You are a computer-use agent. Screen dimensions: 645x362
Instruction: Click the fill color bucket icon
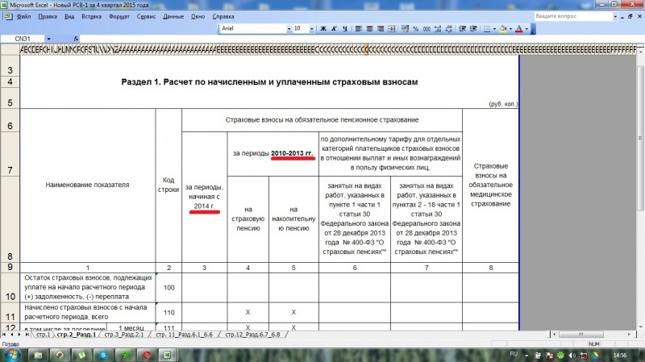503,28
